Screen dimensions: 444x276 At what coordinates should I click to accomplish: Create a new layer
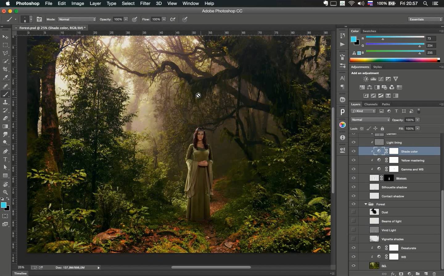pyautogui.click(x=426, y=274)
